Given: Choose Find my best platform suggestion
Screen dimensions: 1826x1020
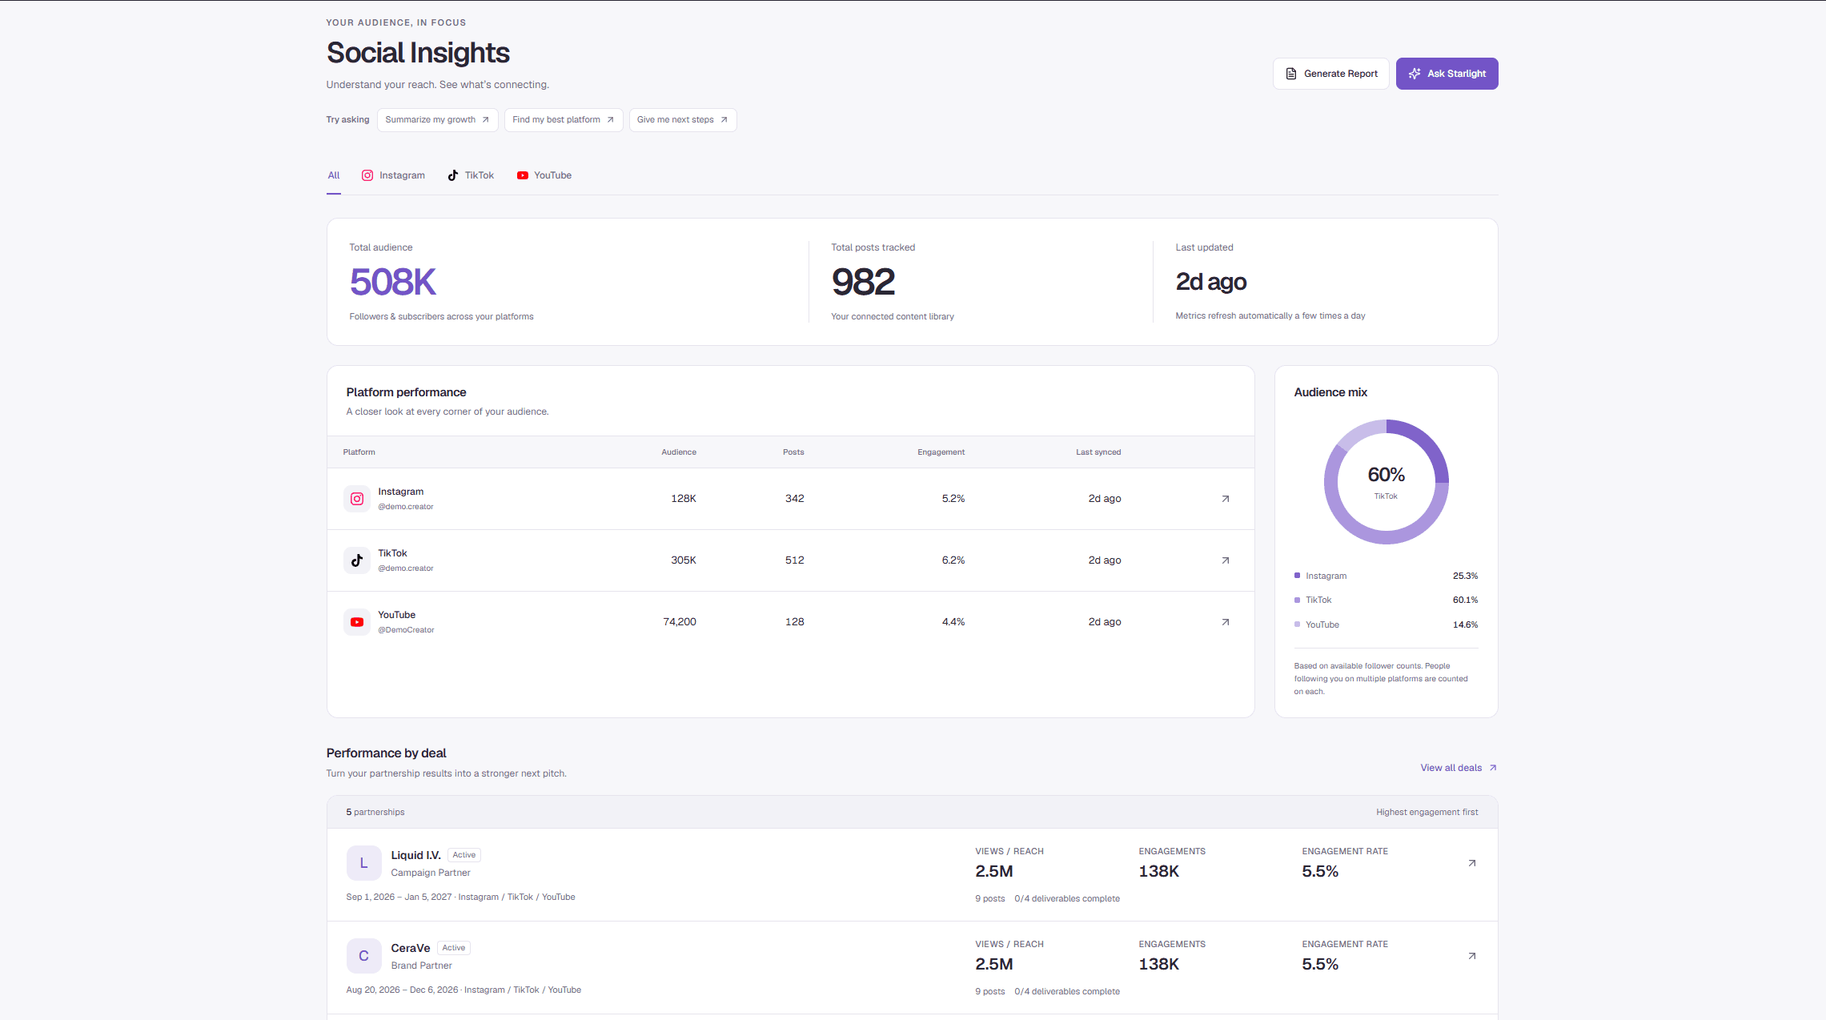Looking at the screenshot, I should [563, 120].
